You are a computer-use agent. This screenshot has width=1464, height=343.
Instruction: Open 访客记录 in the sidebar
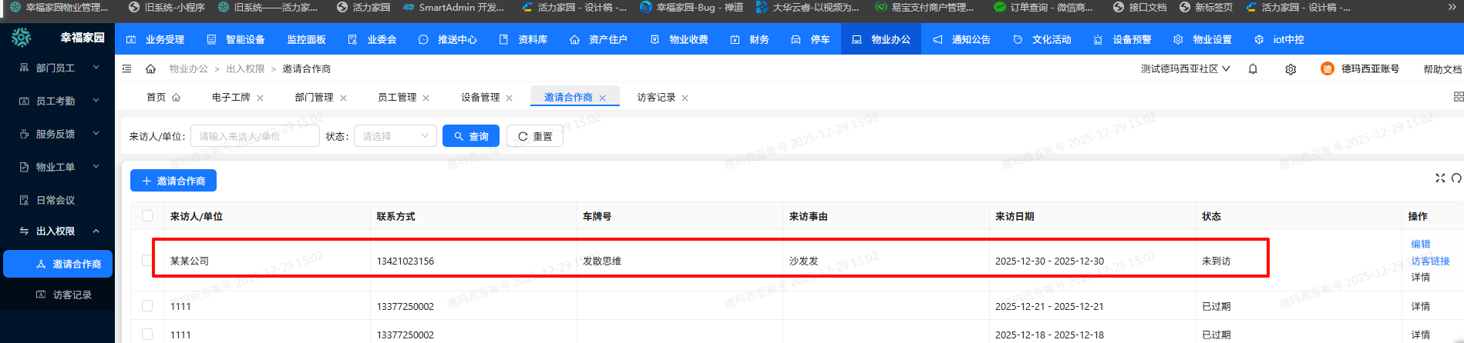[x=72, y=295]
